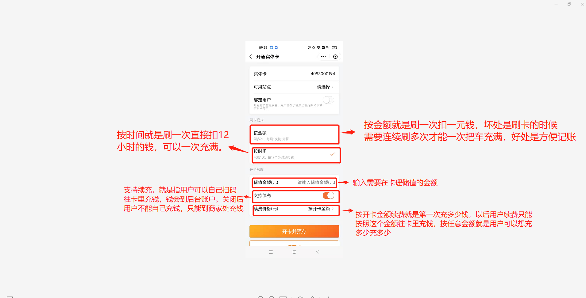
Task: Click the 实体卡 number 4093000194 row
Action: 294,74
